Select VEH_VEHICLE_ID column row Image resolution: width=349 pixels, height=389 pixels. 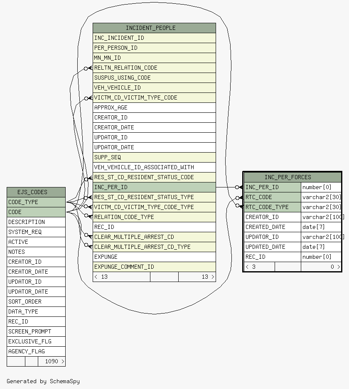pyautogui.click(x=154, y=88)
